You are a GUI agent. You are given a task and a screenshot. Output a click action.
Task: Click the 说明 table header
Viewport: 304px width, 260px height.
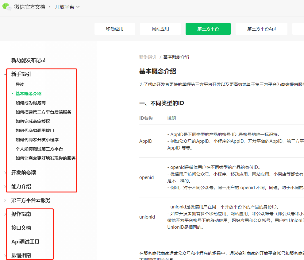(x=171, y=118)
